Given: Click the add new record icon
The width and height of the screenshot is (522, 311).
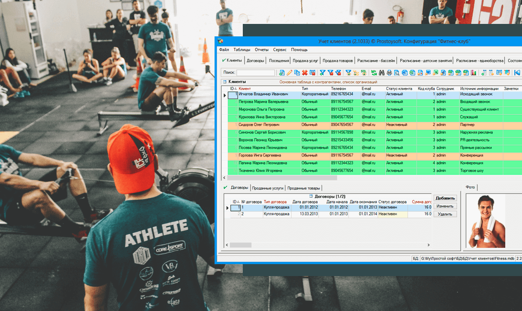Looking at the screenshot, I should pos(282,73).
